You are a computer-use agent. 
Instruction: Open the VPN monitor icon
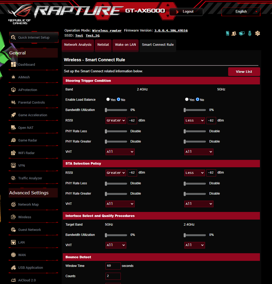click(13, 165)
